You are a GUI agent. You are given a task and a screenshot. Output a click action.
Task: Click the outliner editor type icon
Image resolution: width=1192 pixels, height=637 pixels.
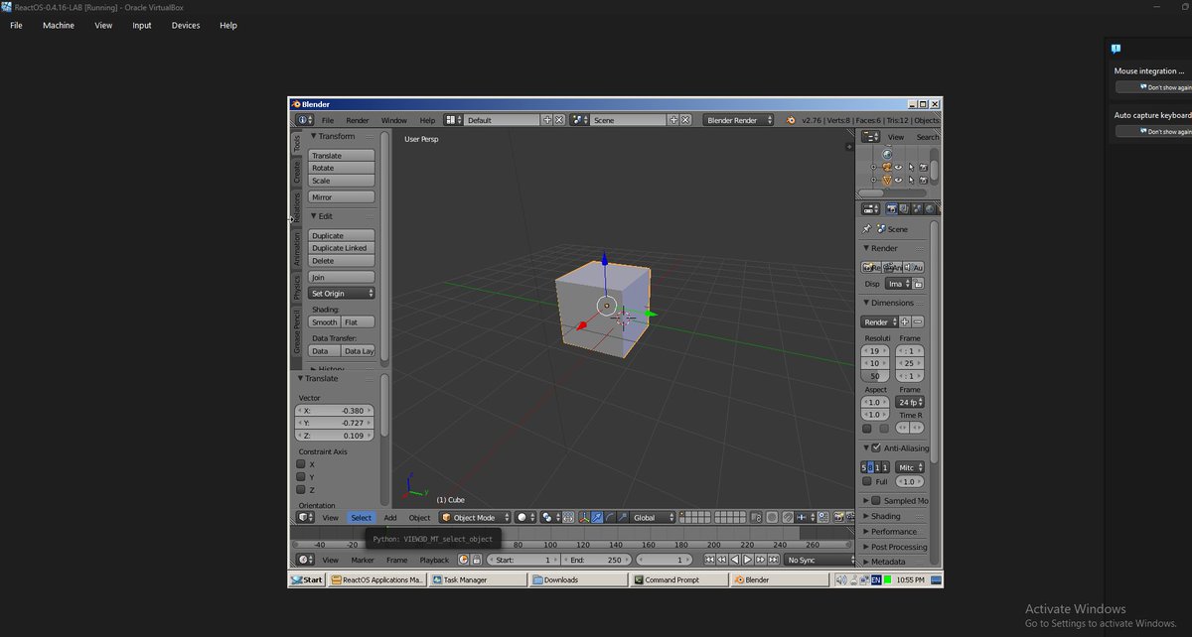pyautogui.click(x=870, y=137)
